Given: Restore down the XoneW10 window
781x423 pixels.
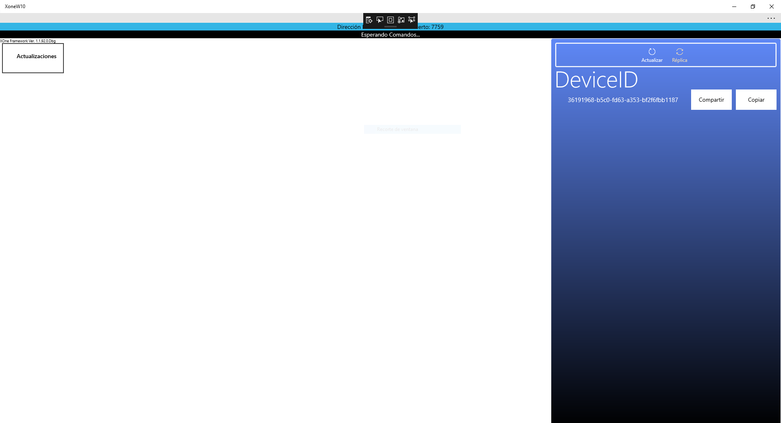Looking at the screenshot, I should click(753, 7).
